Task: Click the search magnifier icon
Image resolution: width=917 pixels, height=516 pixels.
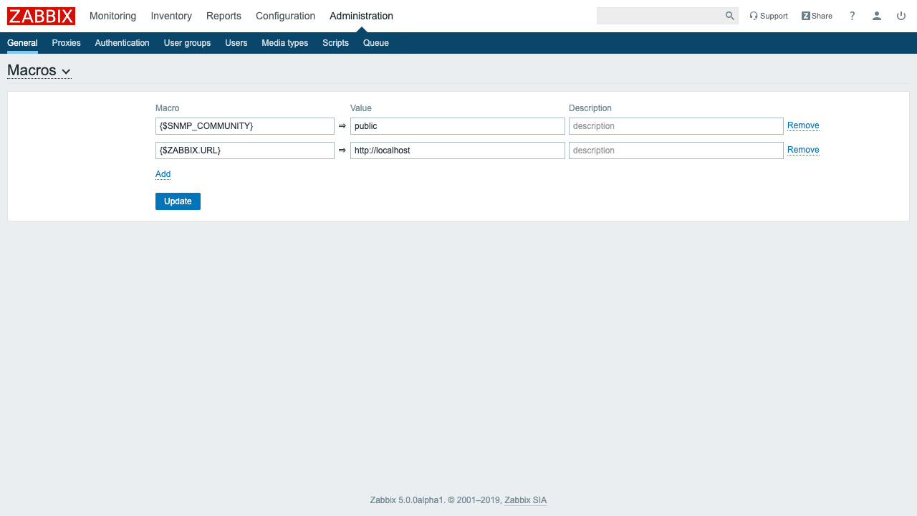Action: tap(729, 16)
